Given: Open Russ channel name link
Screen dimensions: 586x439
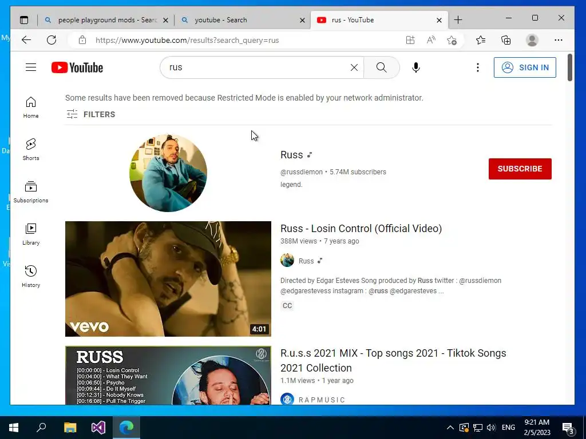Looking at the screenshot, I should [291, 154].
